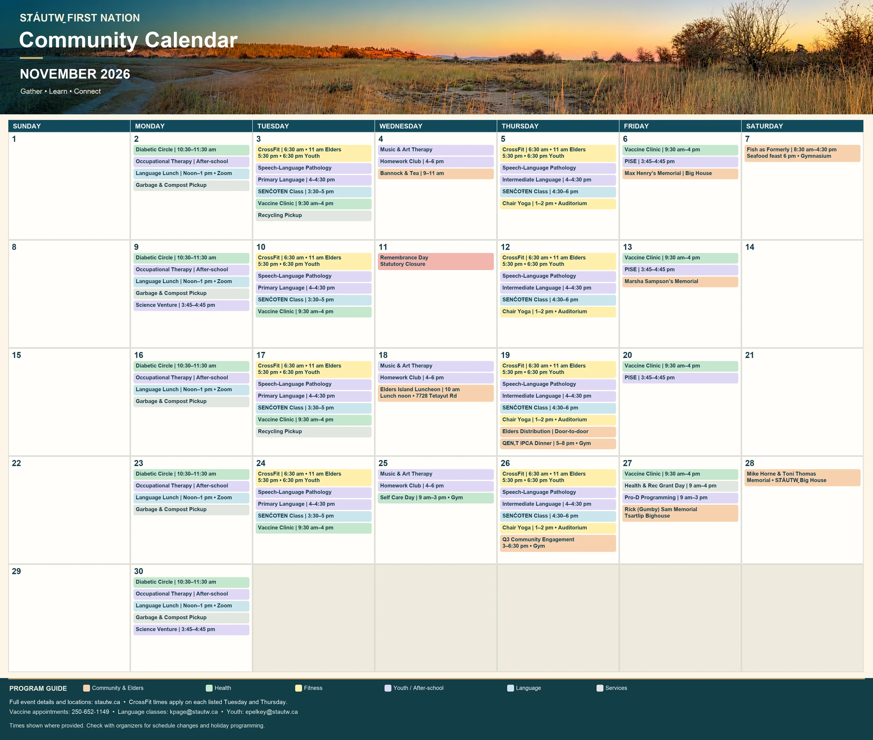
Task: Open Mike Horne & Toni Thomas Memorial
Action: (x=802, y=477)
